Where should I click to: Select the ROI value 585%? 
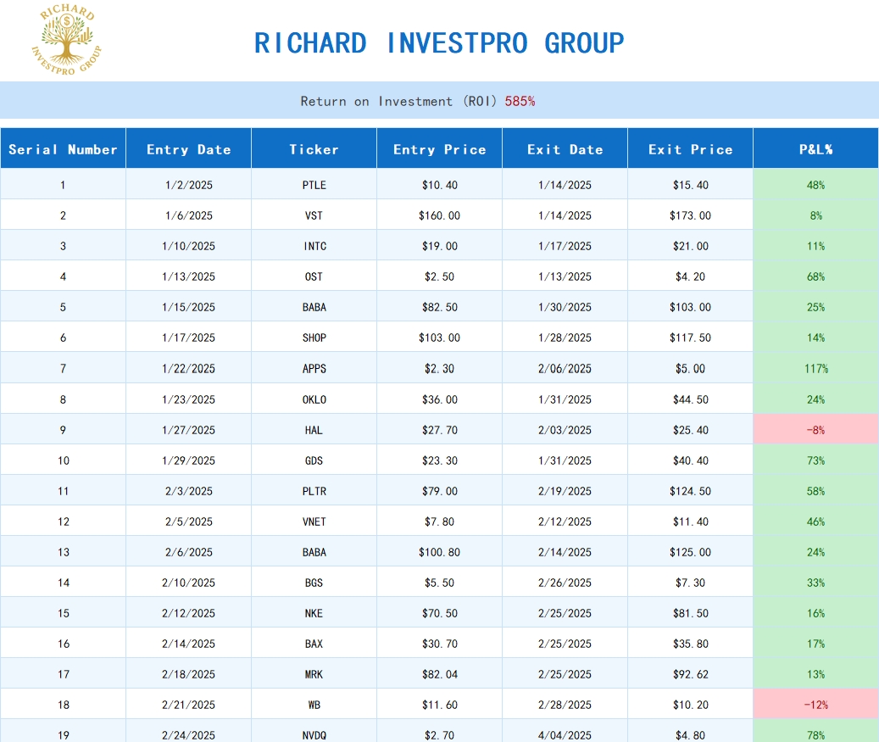click(x=520, y=101)
